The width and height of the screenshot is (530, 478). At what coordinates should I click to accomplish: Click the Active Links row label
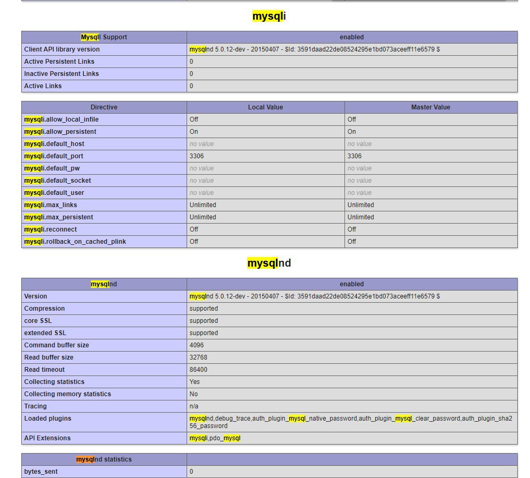pos(43,86)
